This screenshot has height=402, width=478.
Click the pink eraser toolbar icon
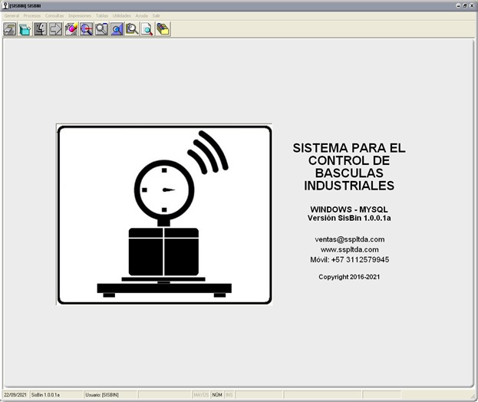[x=71, y=29]
